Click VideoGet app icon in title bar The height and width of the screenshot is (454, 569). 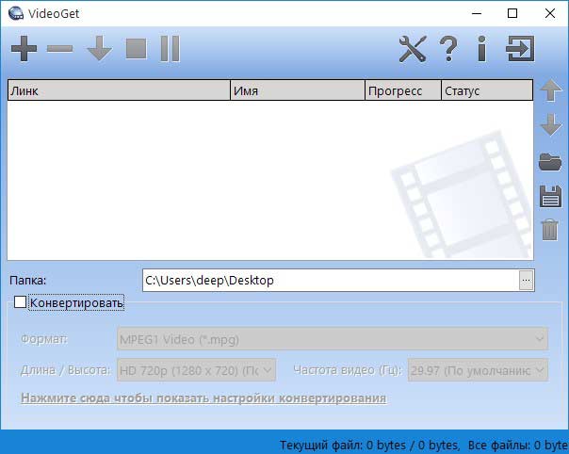(16, 13)
